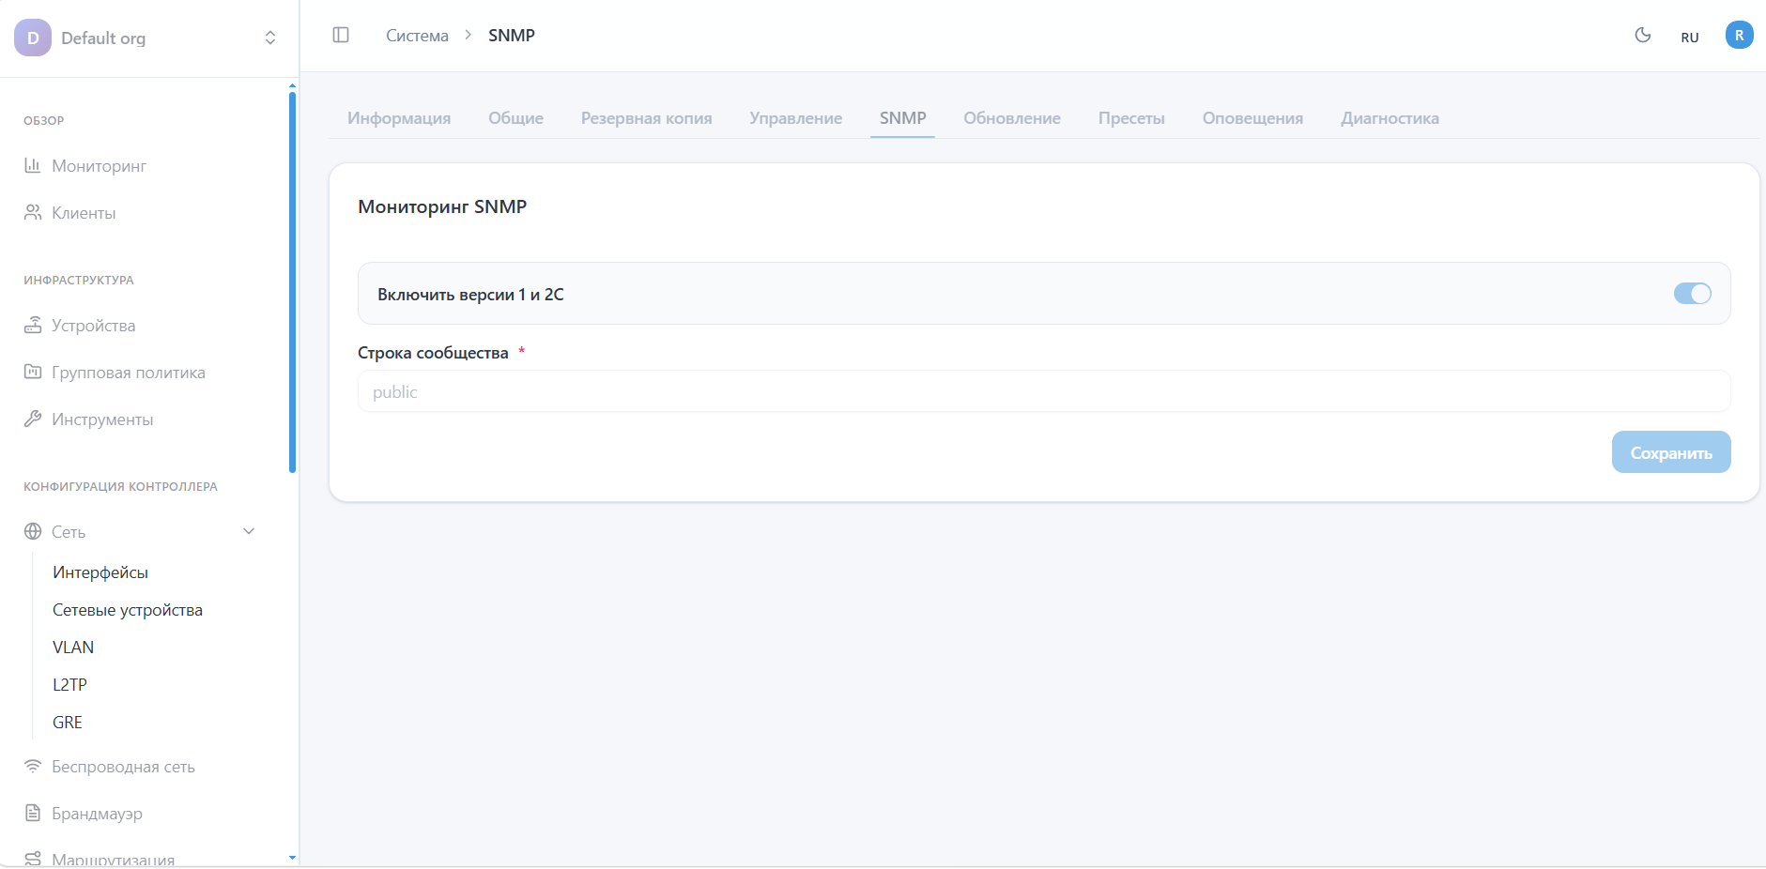1766x869 pixels.
Task: Open Инструменты with the wrench icon
Action: (x=101, y=419)
